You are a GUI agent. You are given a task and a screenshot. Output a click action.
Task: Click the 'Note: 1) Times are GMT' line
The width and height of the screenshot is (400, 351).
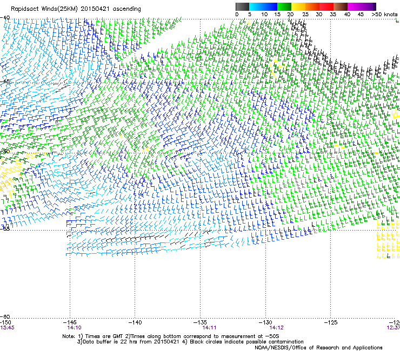click(170, 336)
